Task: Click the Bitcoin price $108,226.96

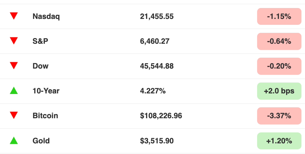Action: (x=161, y=116)
